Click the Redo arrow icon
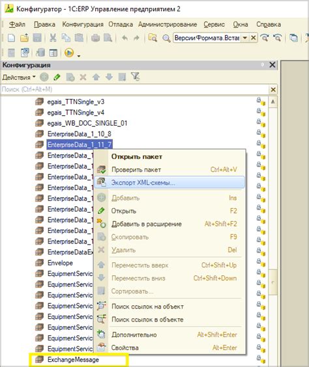 tap(136, 38)
